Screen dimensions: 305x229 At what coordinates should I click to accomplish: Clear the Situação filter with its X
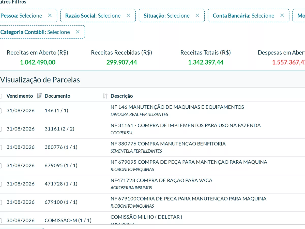point(197,16)
